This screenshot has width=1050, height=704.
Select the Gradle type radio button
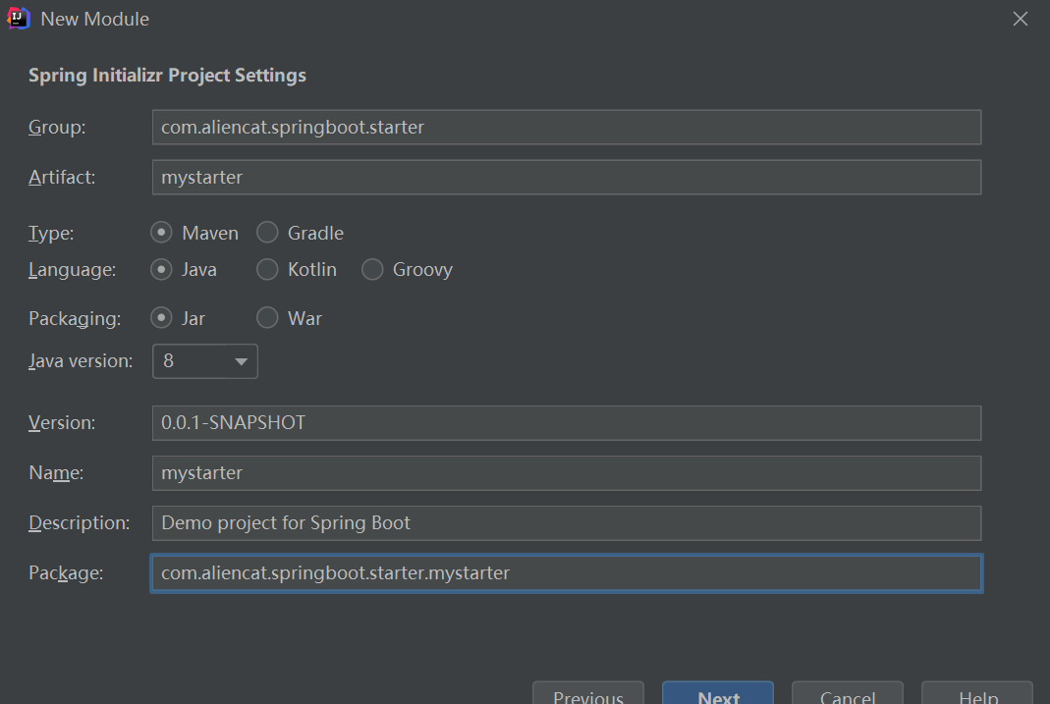click(x=267, y=233)
